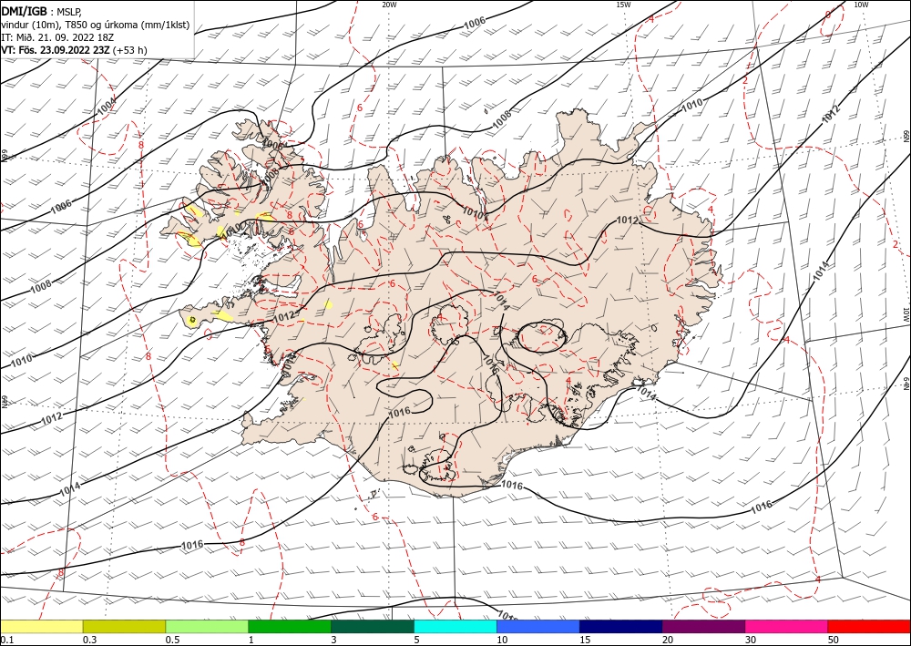Click the 'DMI/IGB : MSLP,' title text
Image resolution: width=911 pixels, height=646 pixels.
coord(41,11)
